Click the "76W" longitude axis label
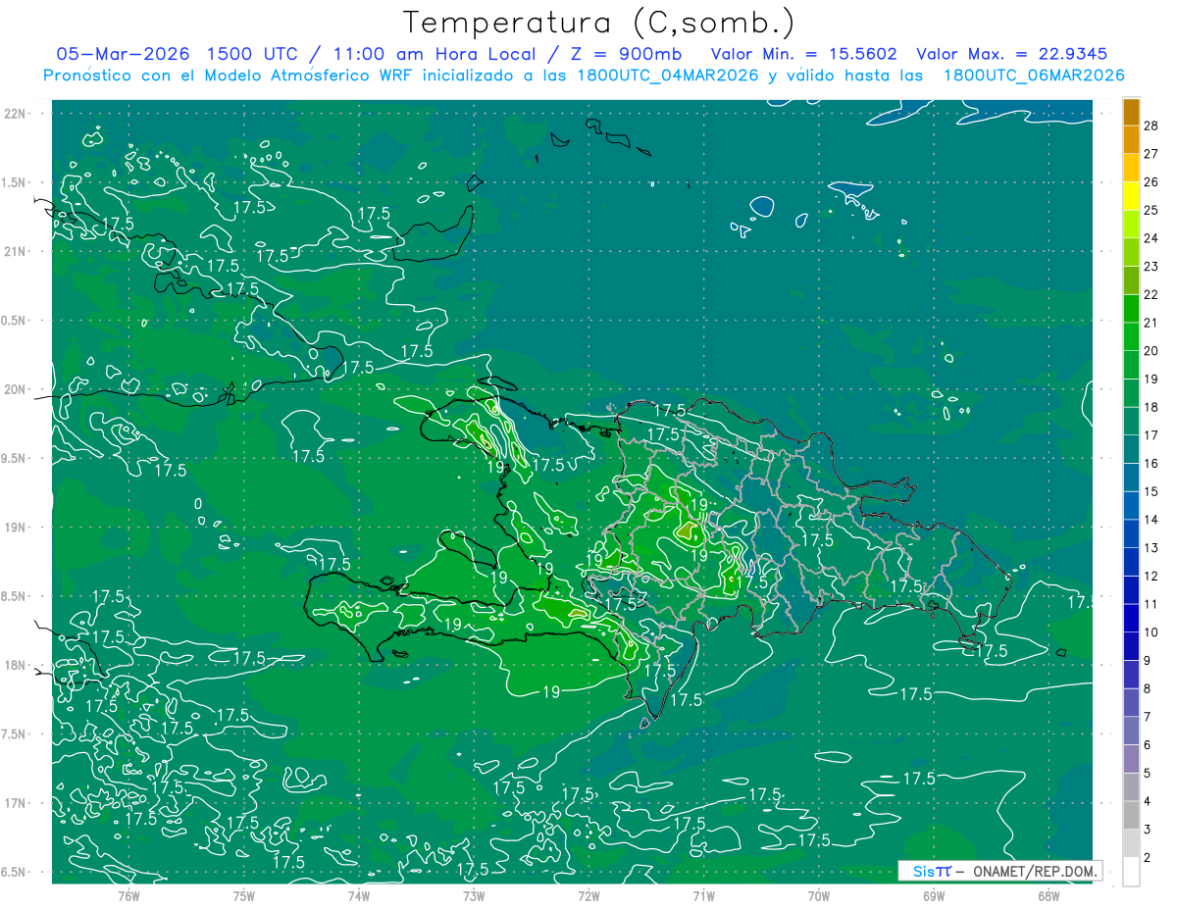The image size is (1177, 909). point(129,895)
